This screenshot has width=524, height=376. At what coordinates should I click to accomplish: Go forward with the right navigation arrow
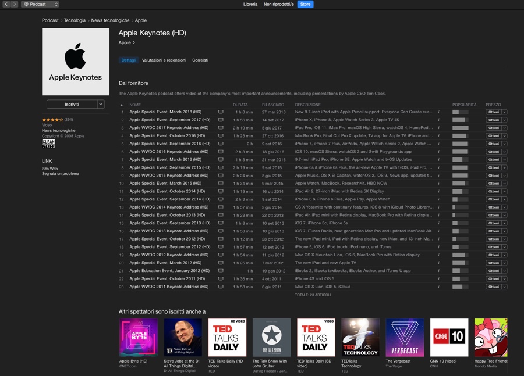14,4
